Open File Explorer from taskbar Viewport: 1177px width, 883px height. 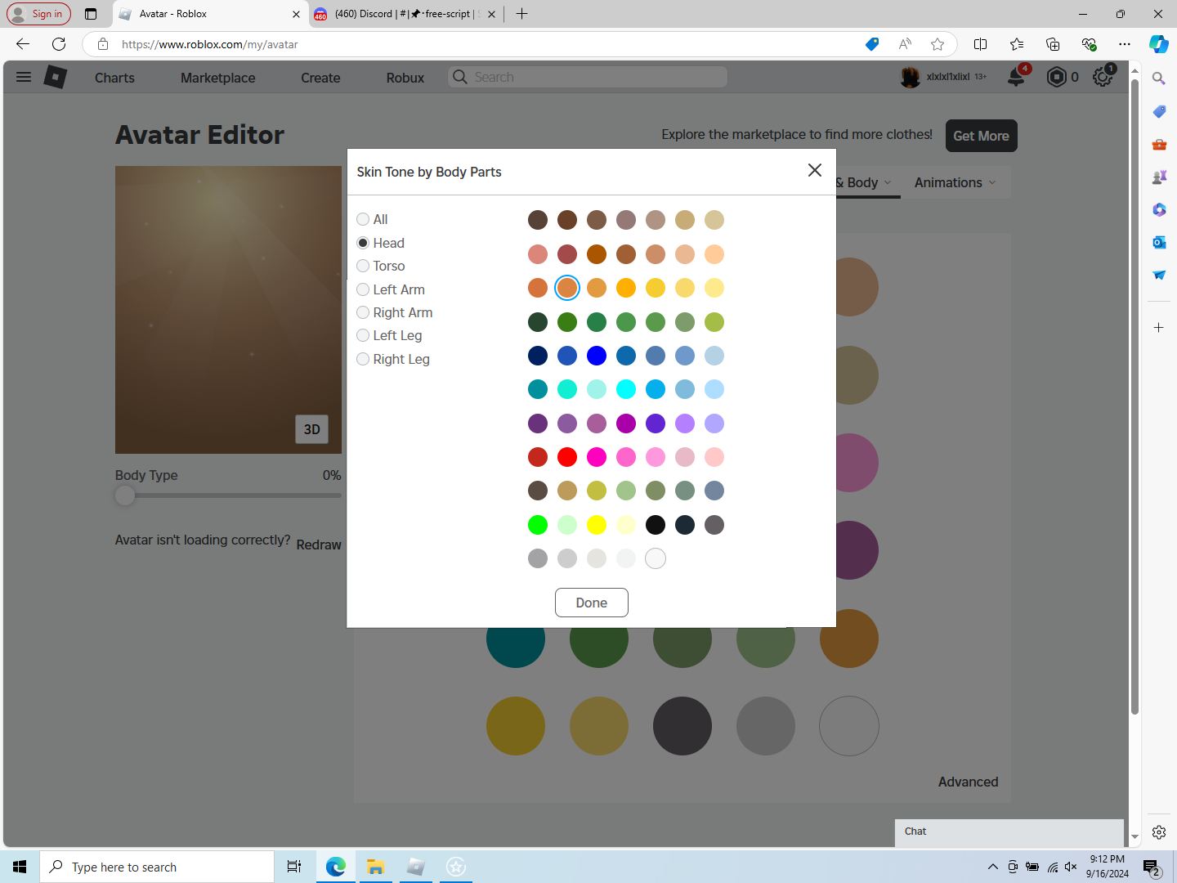[x=375, y=867]
